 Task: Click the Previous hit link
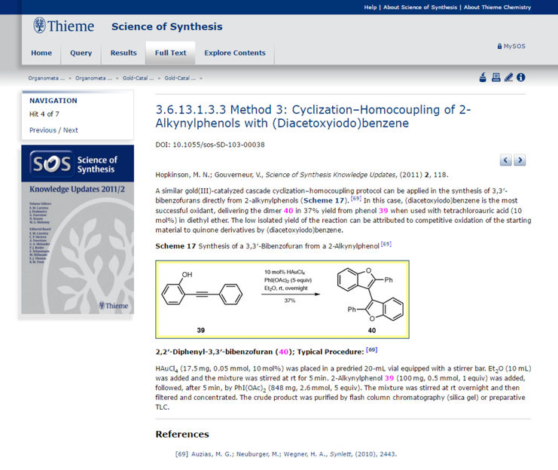(x=43, y=130)
